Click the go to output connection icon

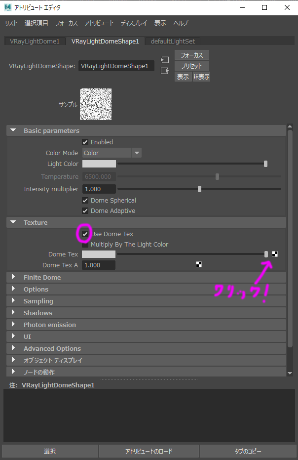click(x=165, y=71)
